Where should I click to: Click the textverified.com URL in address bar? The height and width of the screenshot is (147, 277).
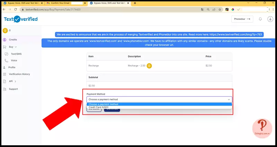coord(53,10)
